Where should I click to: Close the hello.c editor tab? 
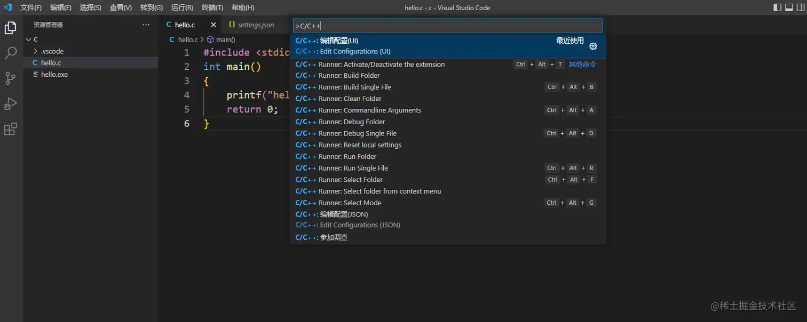(213, 25)
